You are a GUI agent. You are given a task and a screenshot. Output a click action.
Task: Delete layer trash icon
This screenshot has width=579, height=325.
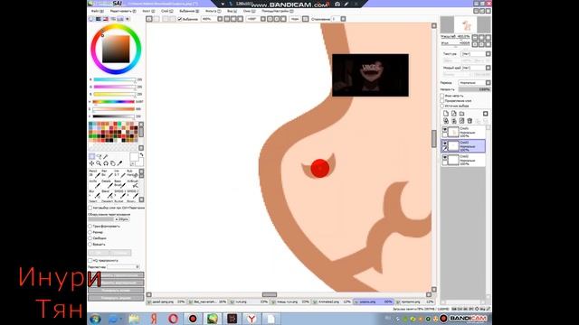[x=470, y=121]
